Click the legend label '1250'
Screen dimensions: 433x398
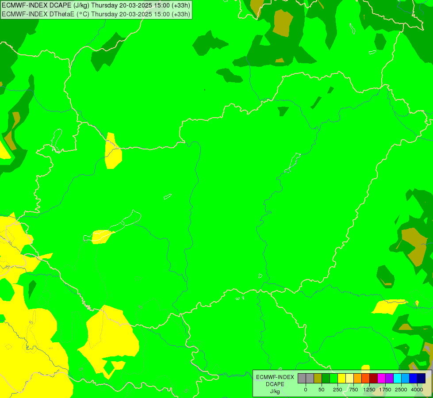(369, 390)
